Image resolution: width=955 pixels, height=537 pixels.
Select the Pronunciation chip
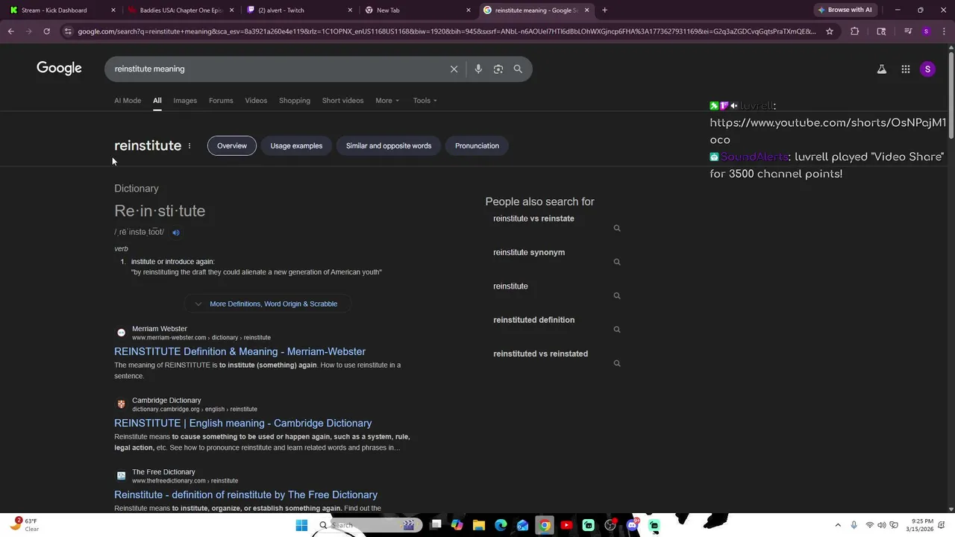(x=477, y=145)
